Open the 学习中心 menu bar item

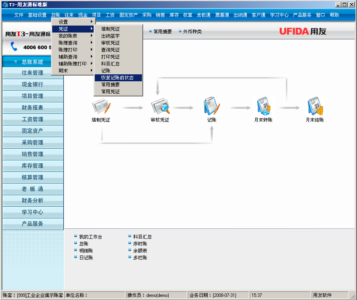(279, 15)
